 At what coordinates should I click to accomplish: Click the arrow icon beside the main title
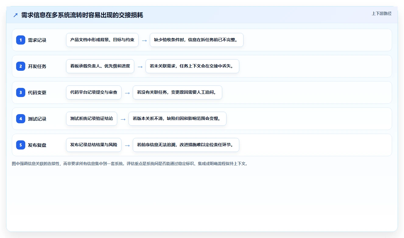[x=16, y=15]
